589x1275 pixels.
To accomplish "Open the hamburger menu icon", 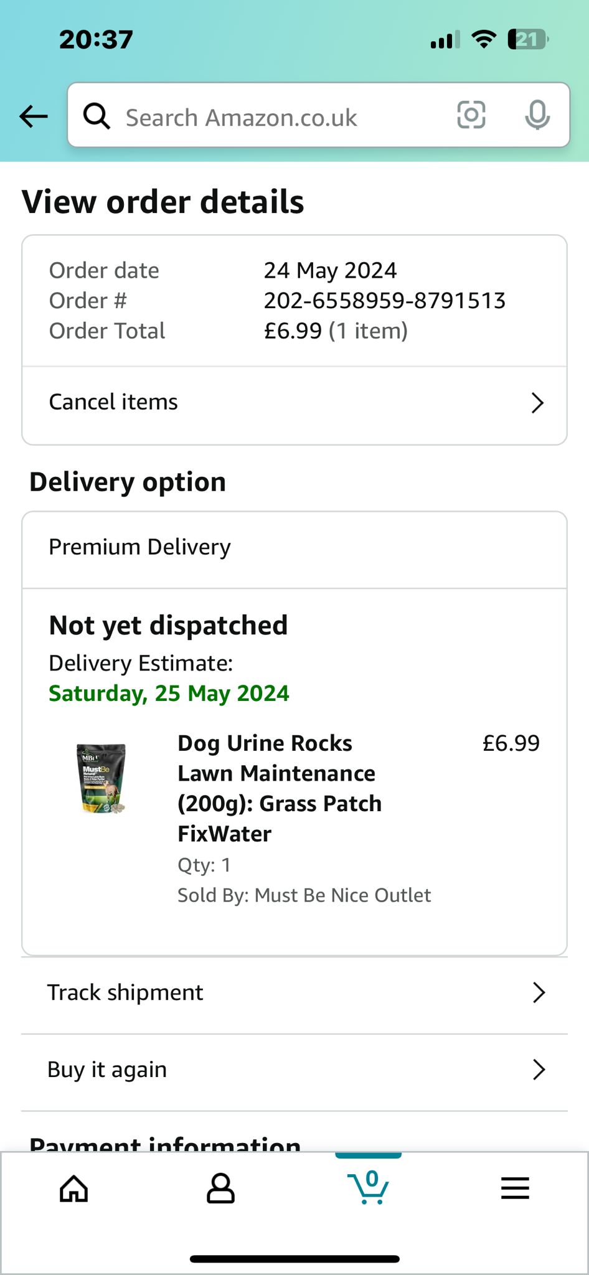I will coord(515,1188).
